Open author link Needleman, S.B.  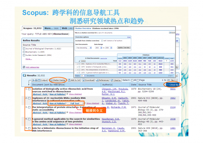click(111, 119)
